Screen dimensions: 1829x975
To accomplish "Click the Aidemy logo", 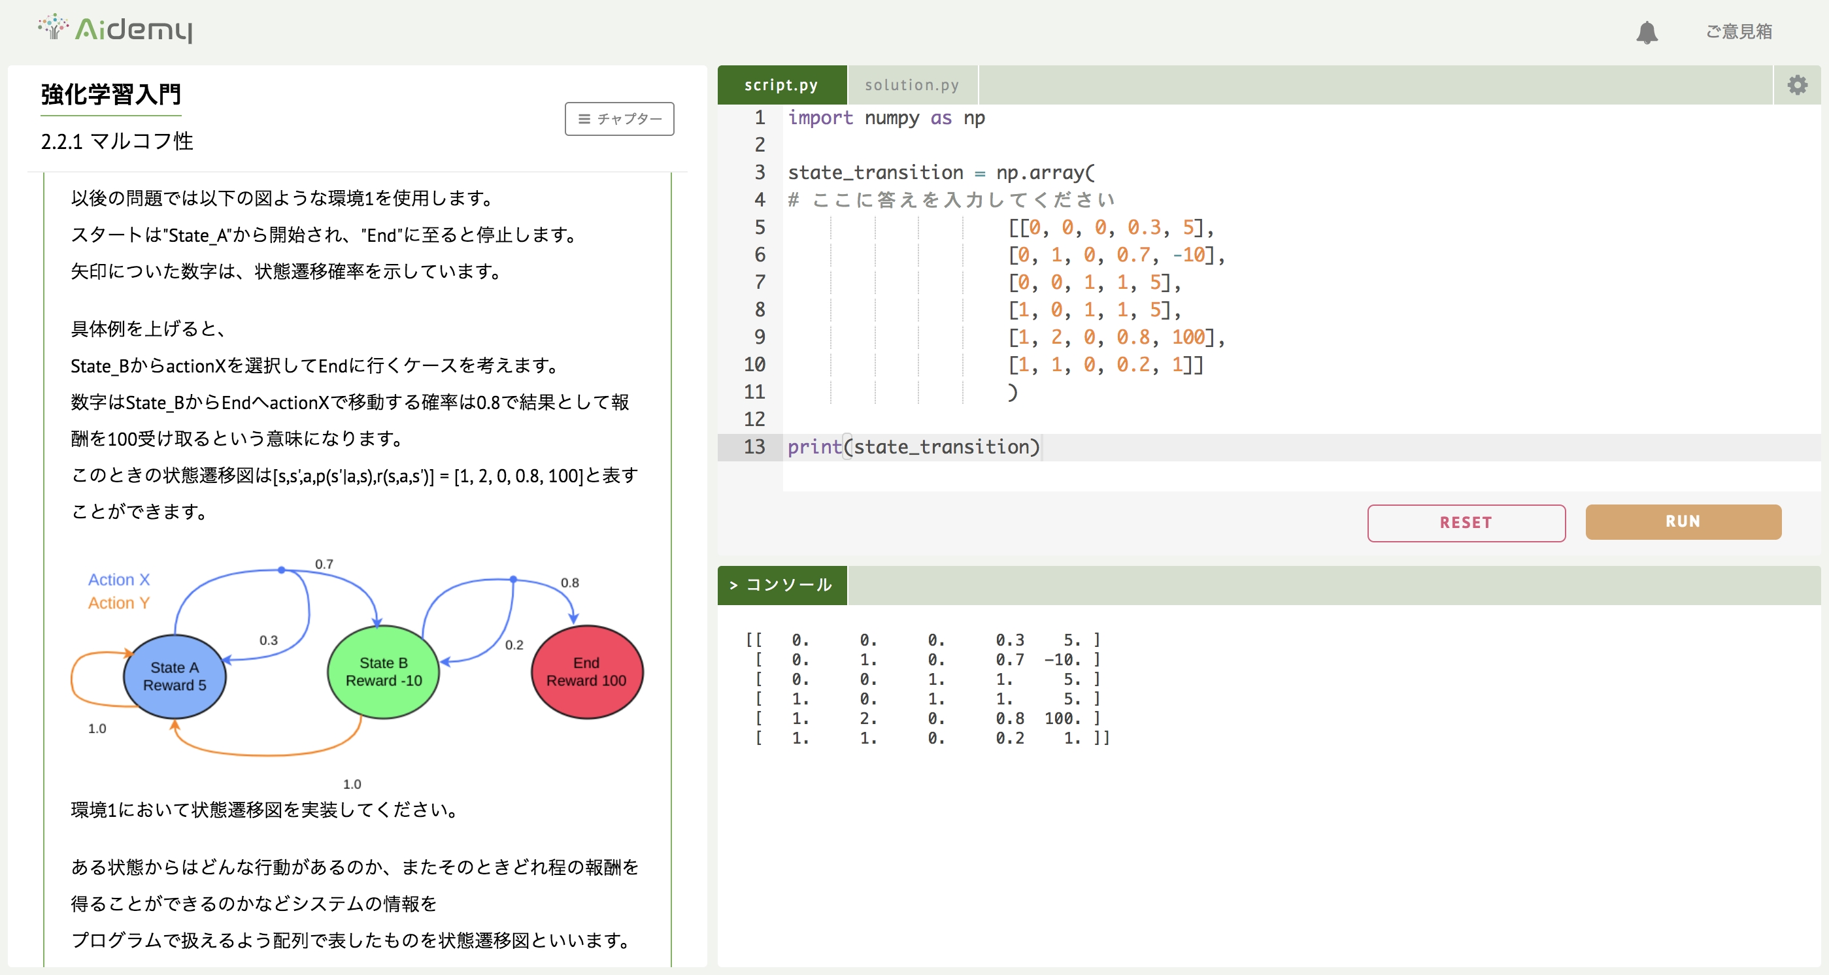I will click(116, 28).
